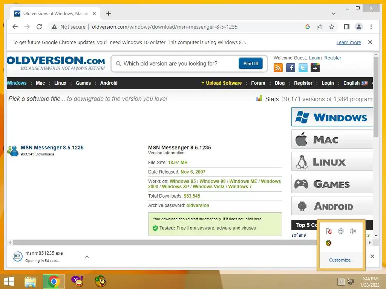Click the large Mac category button

(x=332, y=139)
